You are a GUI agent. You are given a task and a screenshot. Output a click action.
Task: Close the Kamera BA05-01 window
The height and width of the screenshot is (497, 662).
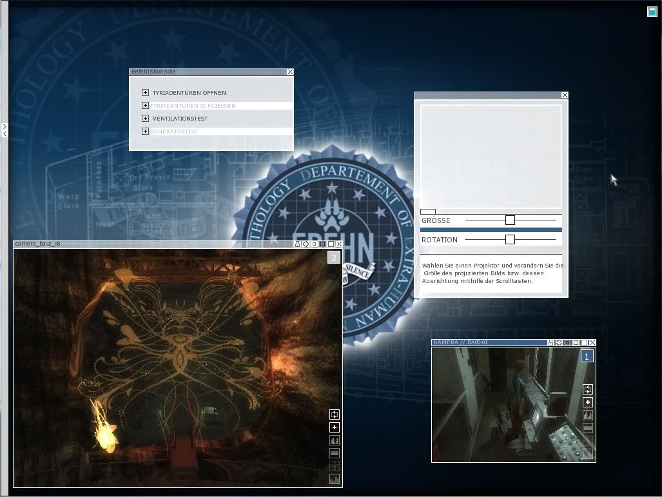coord(592,342)
